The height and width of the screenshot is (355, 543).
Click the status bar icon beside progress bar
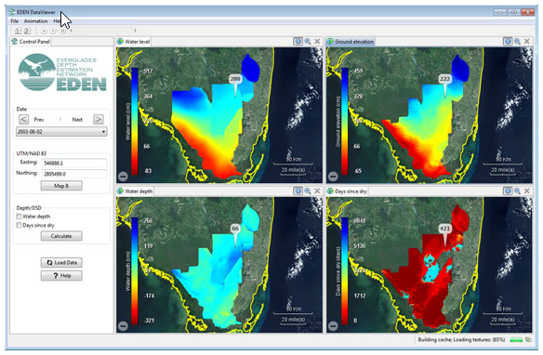click(528, 340)
